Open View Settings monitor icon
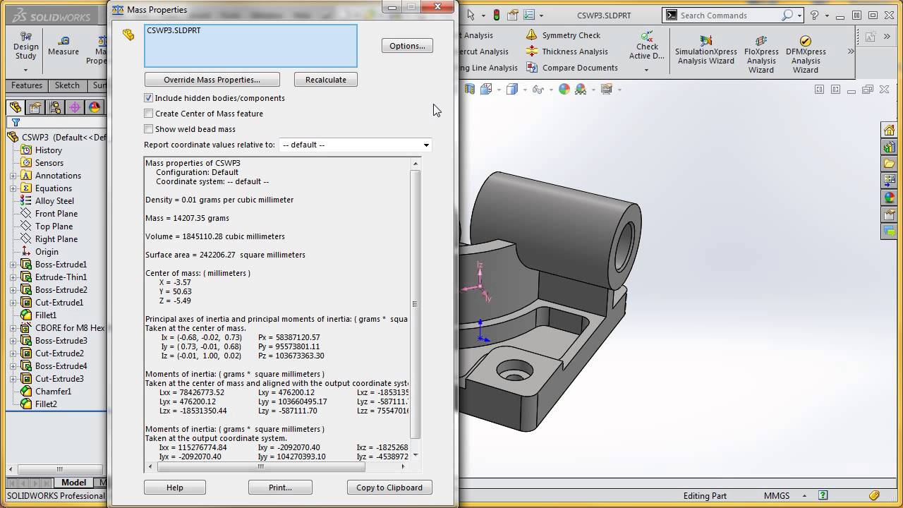This screenshot has width=903, height=508. coord(606,89)
